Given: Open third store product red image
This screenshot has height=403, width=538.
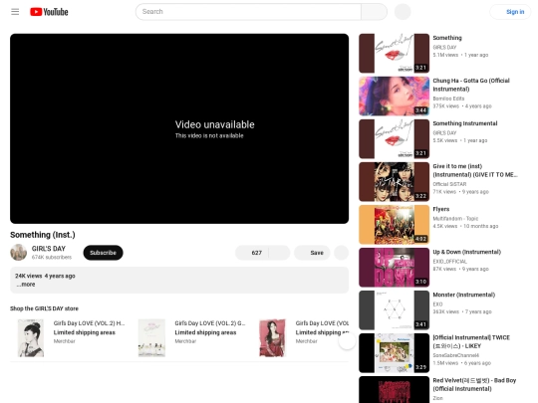Looking at the screenshot, I should coord(272,338).
